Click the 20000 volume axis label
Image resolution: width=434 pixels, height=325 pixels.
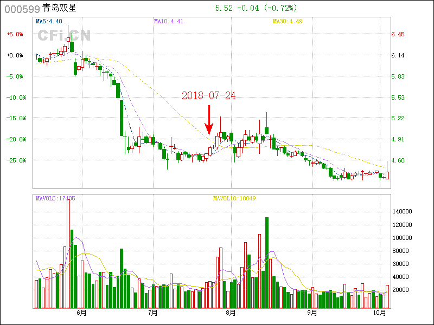[x=401, y=290]
